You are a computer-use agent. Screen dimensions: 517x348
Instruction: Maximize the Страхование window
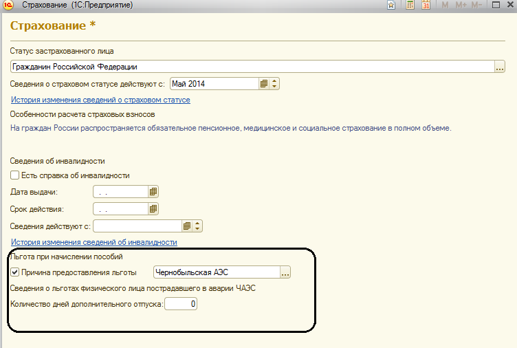pos(496,5)
